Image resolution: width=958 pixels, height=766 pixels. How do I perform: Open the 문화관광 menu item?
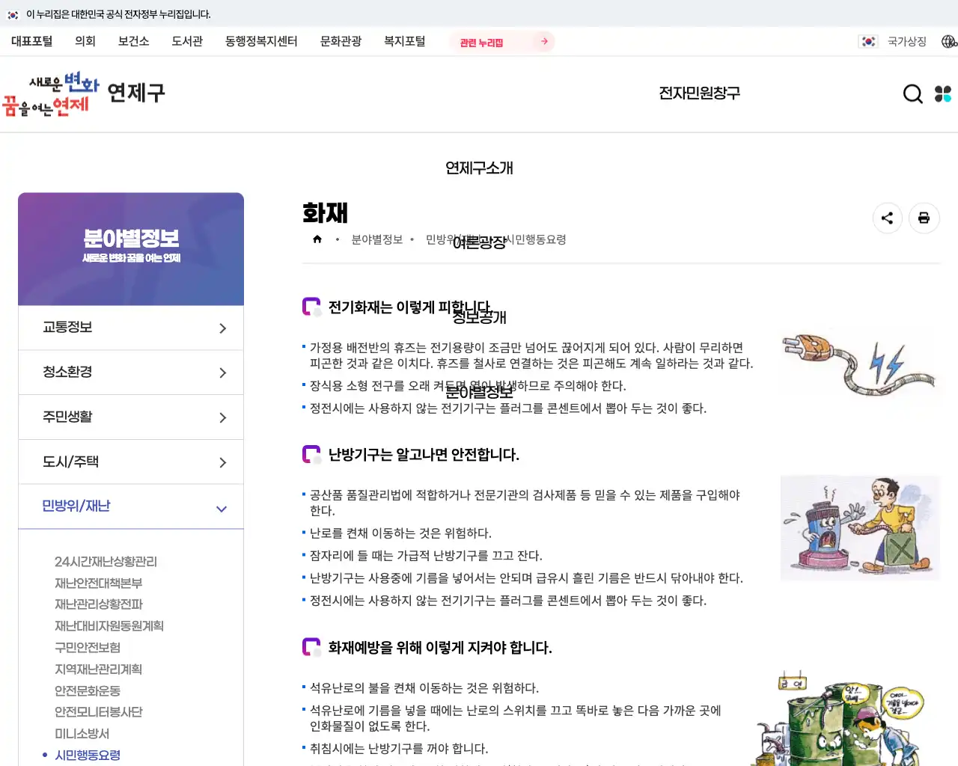tap(341, 41)
